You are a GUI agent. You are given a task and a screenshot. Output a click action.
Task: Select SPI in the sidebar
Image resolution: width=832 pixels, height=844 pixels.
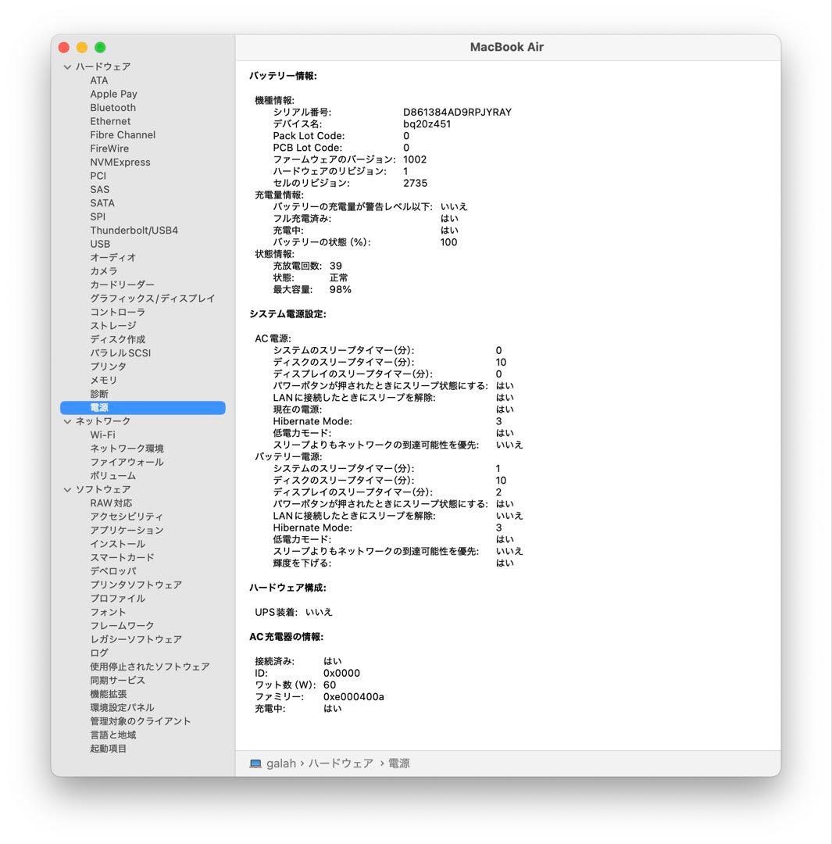[x=98, y=216]
